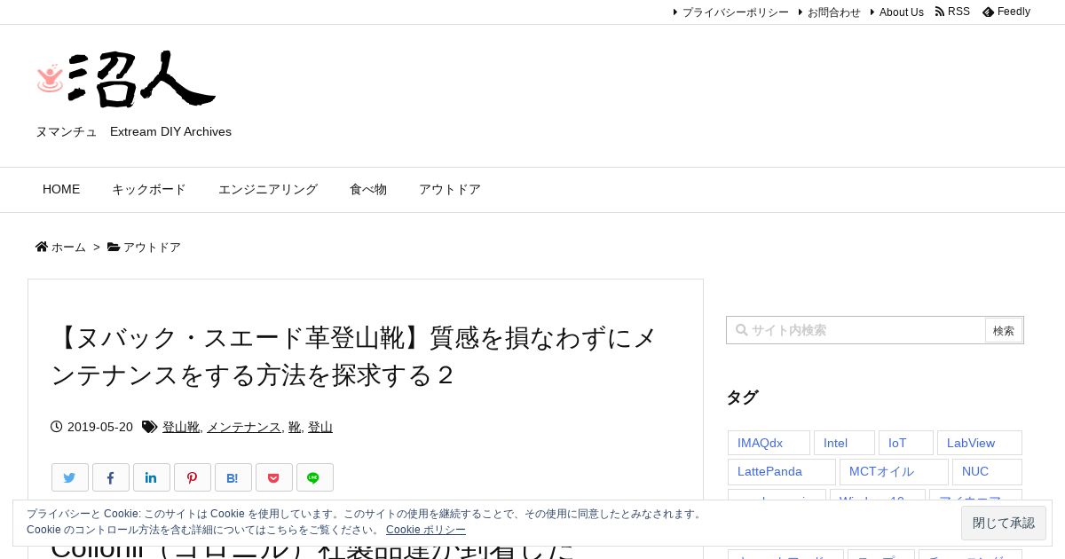Click the タグ sidebar heading
The width and height of the screenshot is (1065, 559).
coord(742,398)
